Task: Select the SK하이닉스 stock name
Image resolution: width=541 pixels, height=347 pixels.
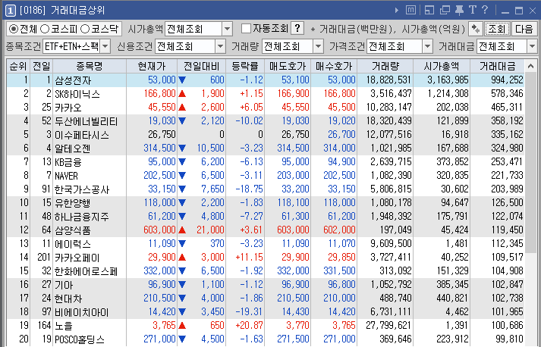Action: (x=77, y=94)
